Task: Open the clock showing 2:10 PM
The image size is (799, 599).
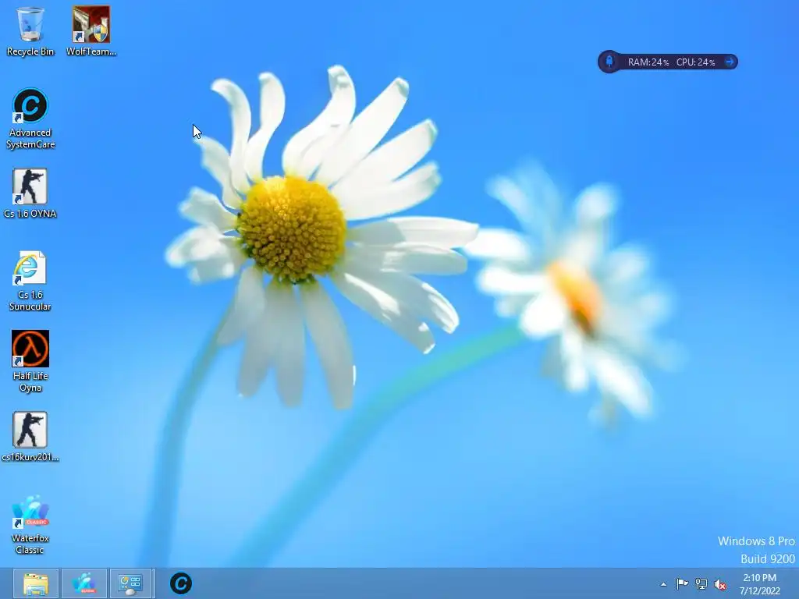Action: pos(759,578)
